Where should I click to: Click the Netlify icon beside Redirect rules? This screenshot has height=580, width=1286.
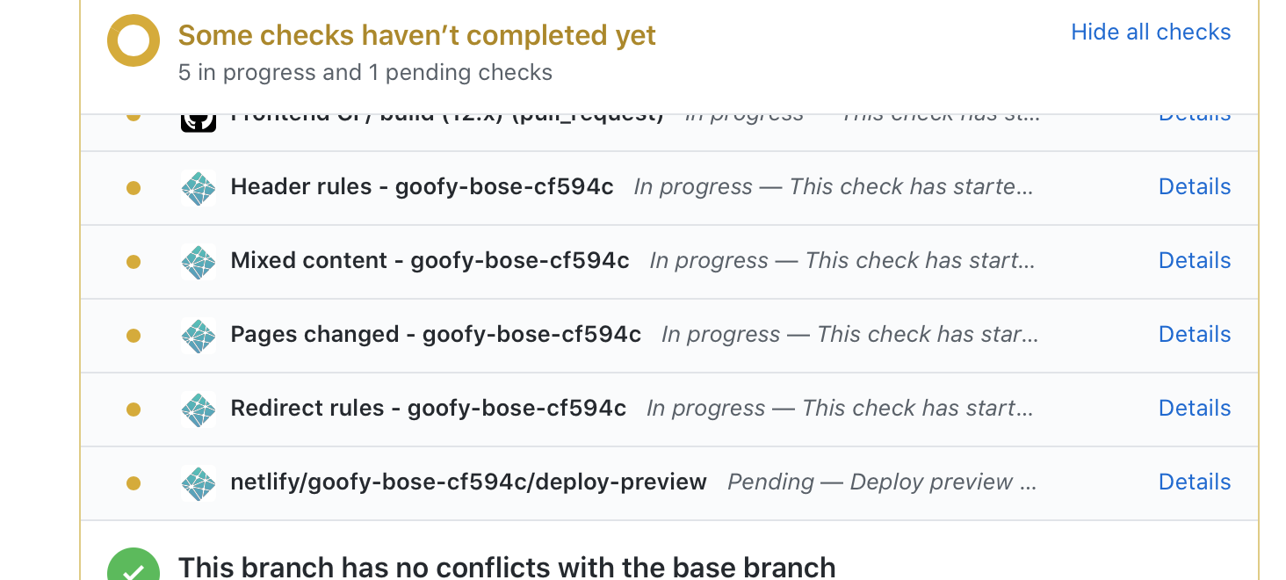click(x=199, y=409)
